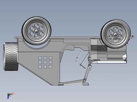
Task: Pick the large treaded tire at far left
Action: [11, 56]
